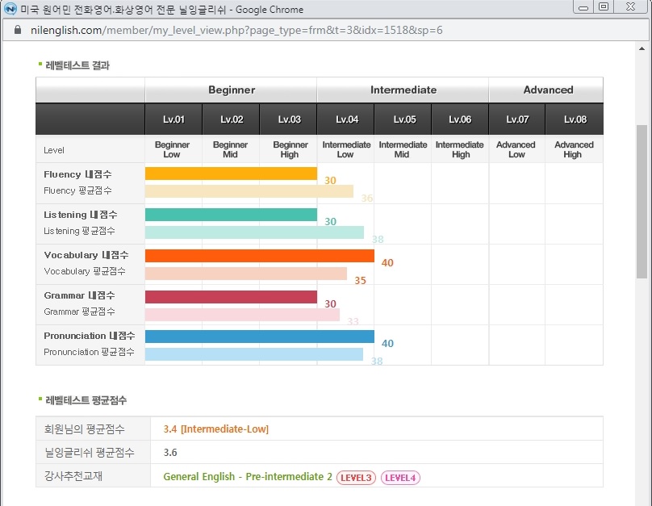Click the Vocabulary 내점수 row label

coord(86,255)
